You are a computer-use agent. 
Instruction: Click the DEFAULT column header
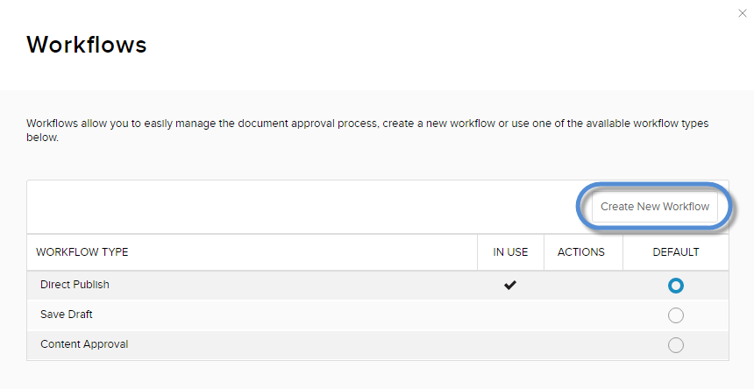pos(676,252)
